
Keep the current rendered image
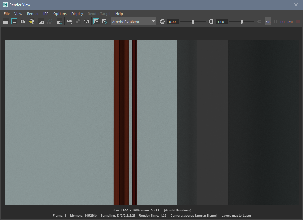click(x=96, y=21)
